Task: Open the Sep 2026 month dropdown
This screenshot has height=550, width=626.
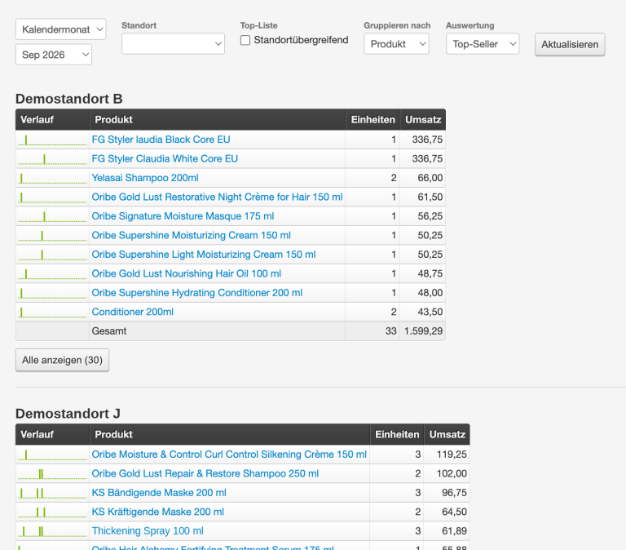Action: pos(54,55)
